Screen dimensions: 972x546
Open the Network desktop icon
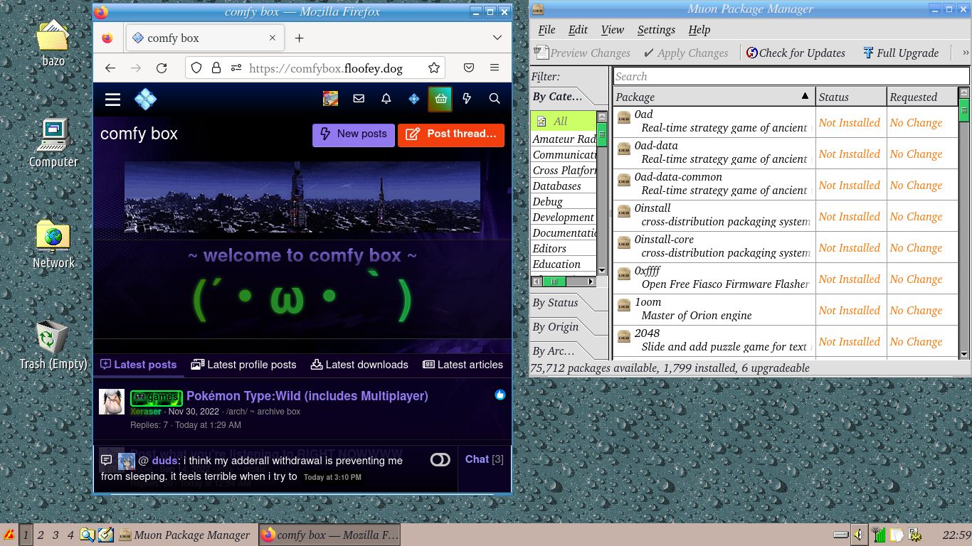[53, 245]
